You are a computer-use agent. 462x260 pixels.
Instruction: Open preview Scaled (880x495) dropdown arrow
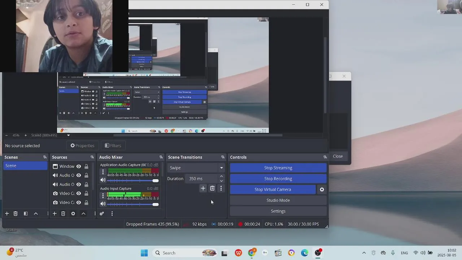(68, 135)
